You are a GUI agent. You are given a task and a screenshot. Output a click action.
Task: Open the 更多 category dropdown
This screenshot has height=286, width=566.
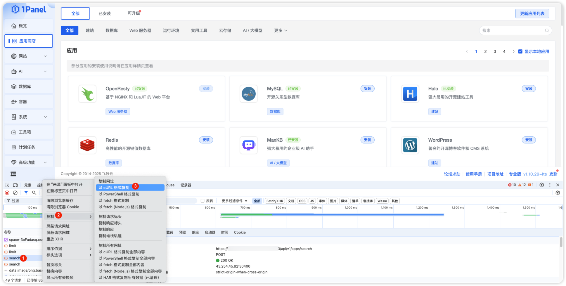coord(281,30)
